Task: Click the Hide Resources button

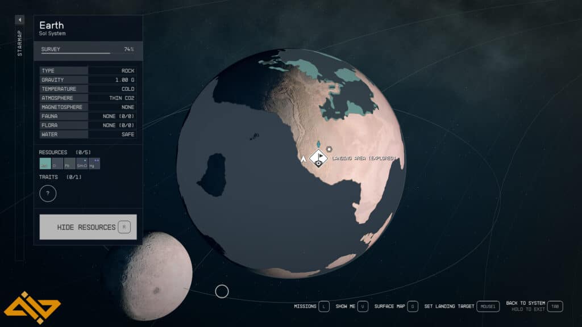Action: click(x=88, y=227)
